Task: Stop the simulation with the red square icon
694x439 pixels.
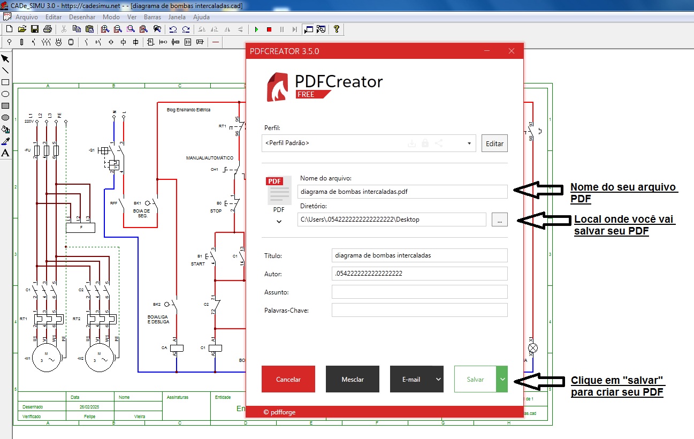Action: coord(270,29)
